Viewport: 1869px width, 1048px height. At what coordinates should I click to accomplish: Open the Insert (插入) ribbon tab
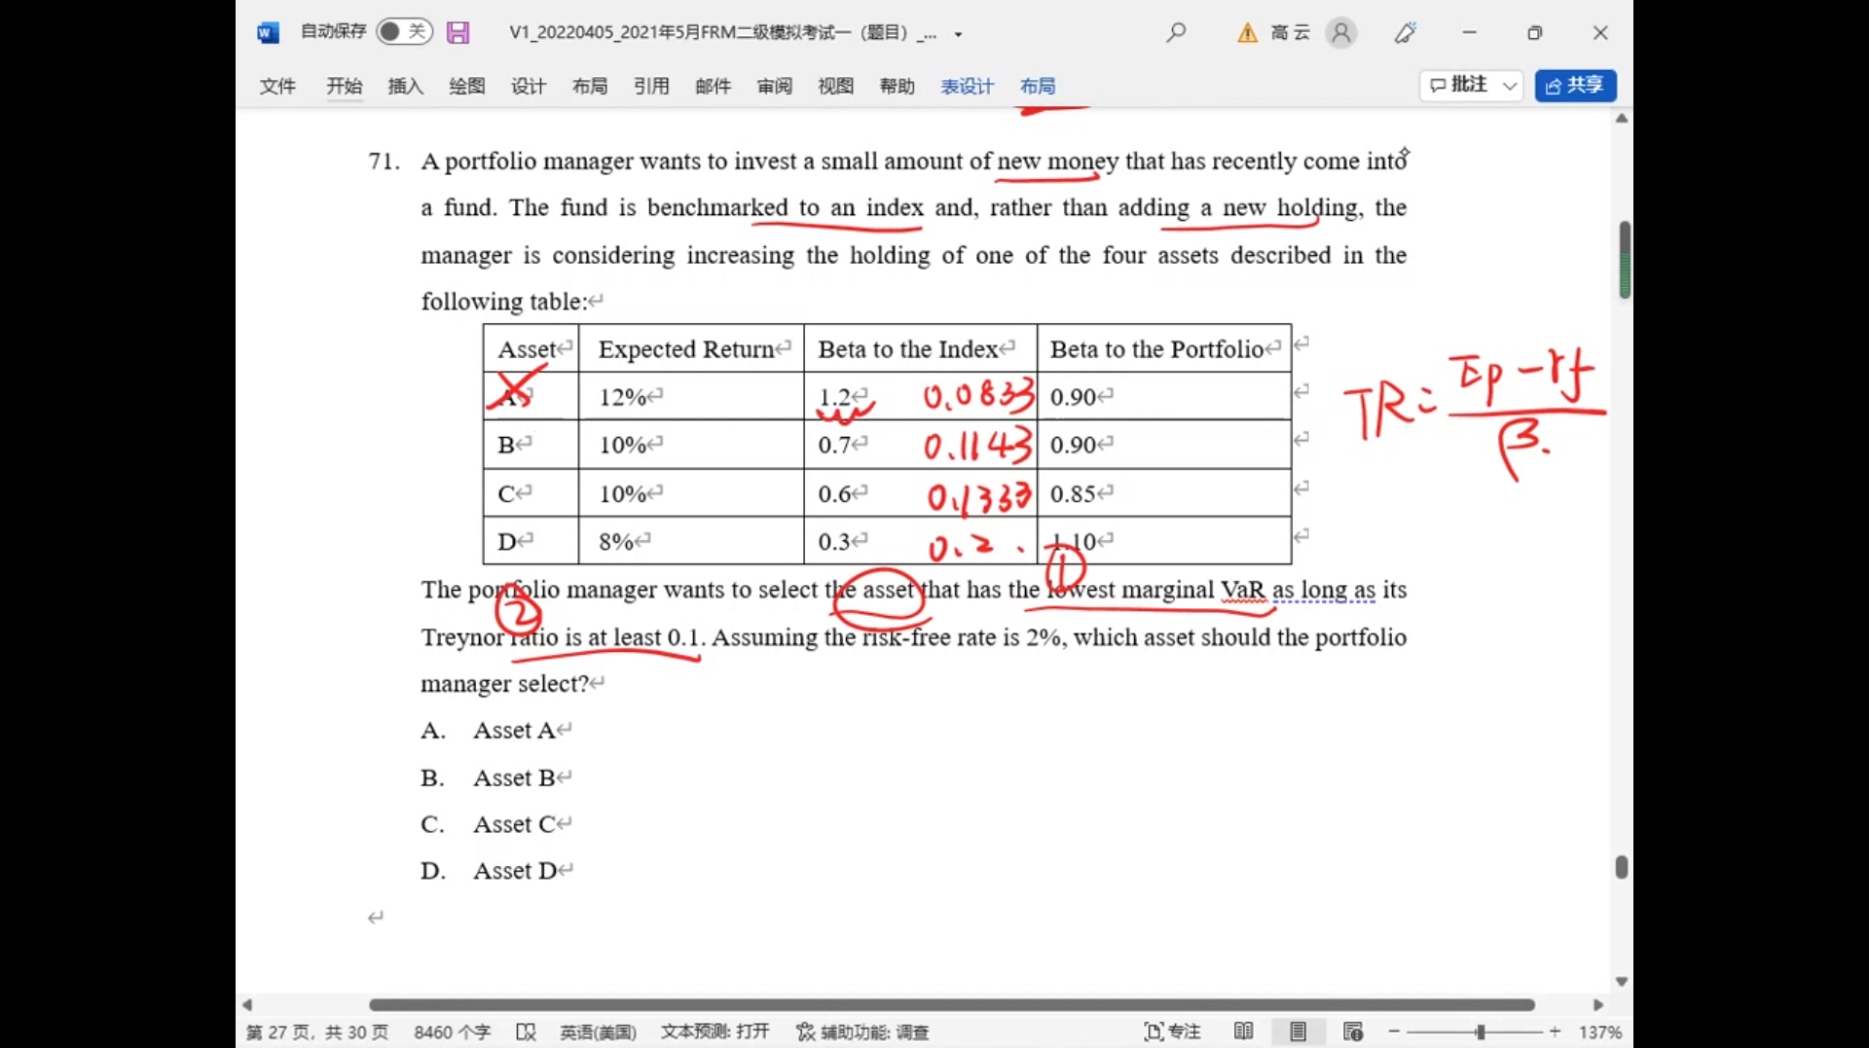[405, 87]
